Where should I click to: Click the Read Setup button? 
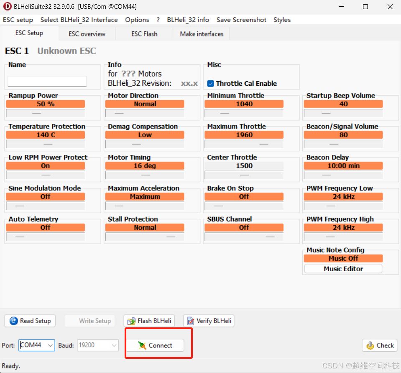(30, 321)
